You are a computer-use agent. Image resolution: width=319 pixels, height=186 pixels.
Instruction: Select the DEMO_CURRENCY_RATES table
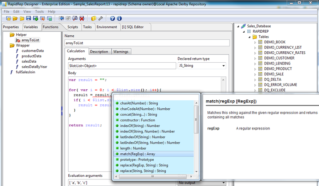pyautogui.click(x=284, y=53)
